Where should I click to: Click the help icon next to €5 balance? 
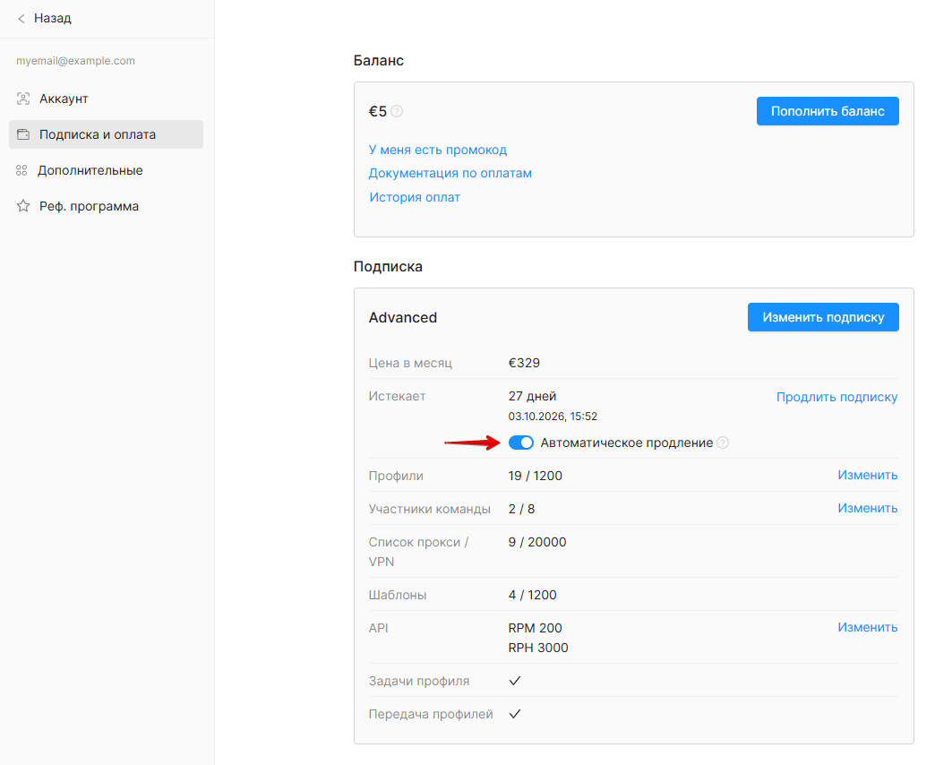click(x=397, y=111)
